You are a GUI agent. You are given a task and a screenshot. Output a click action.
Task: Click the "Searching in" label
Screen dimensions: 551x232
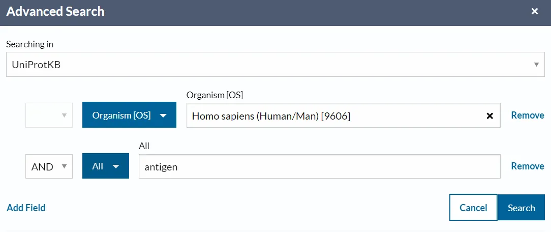[x=29, y=44]
